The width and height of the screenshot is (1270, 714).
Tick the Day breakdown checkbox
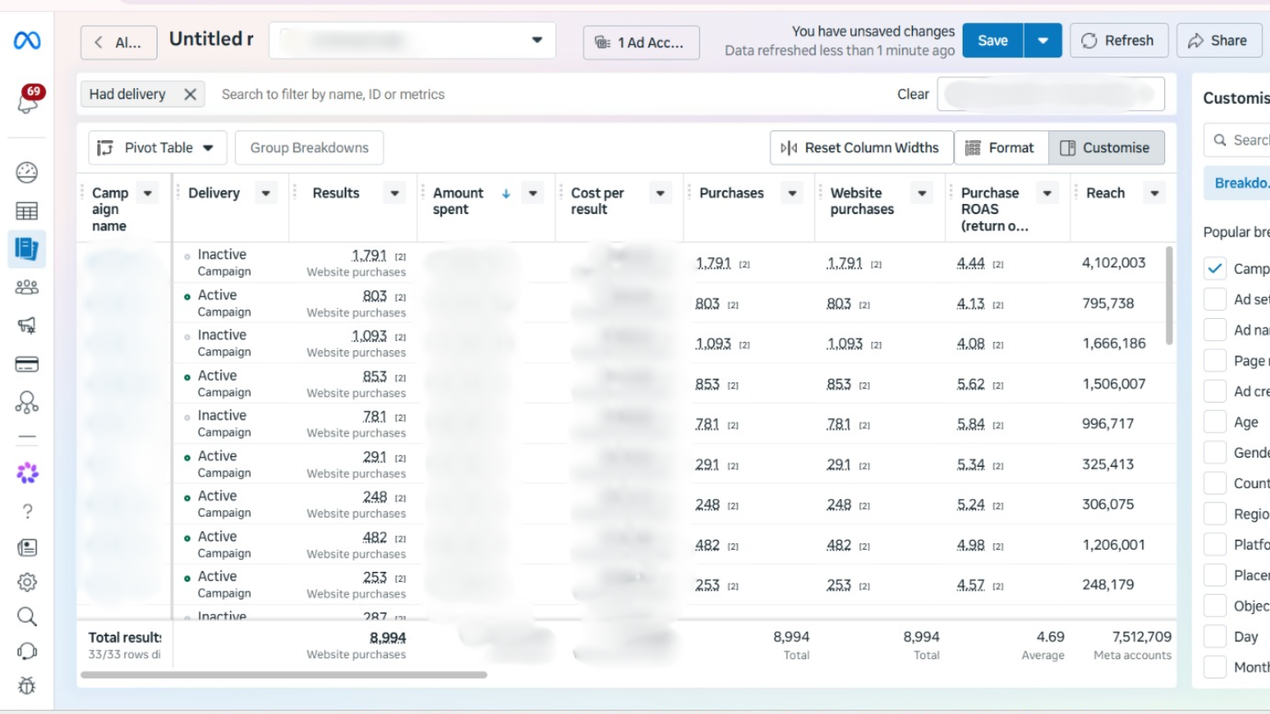pyautogui.click(x=1215, y=636)
